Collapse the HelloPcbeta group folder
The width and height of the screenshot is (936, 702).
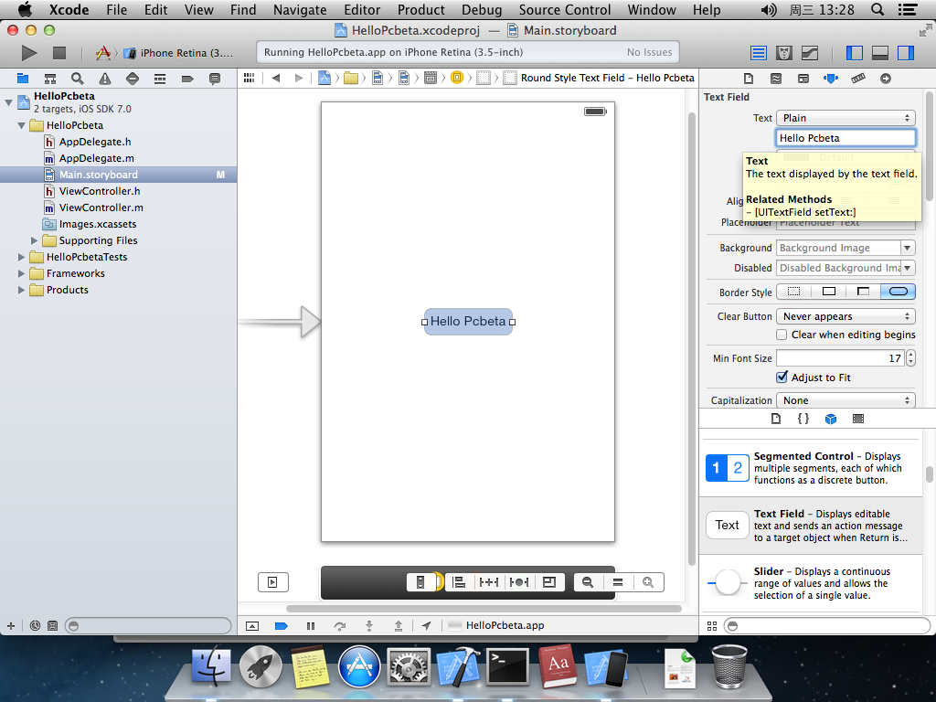(x=22, y=125)
